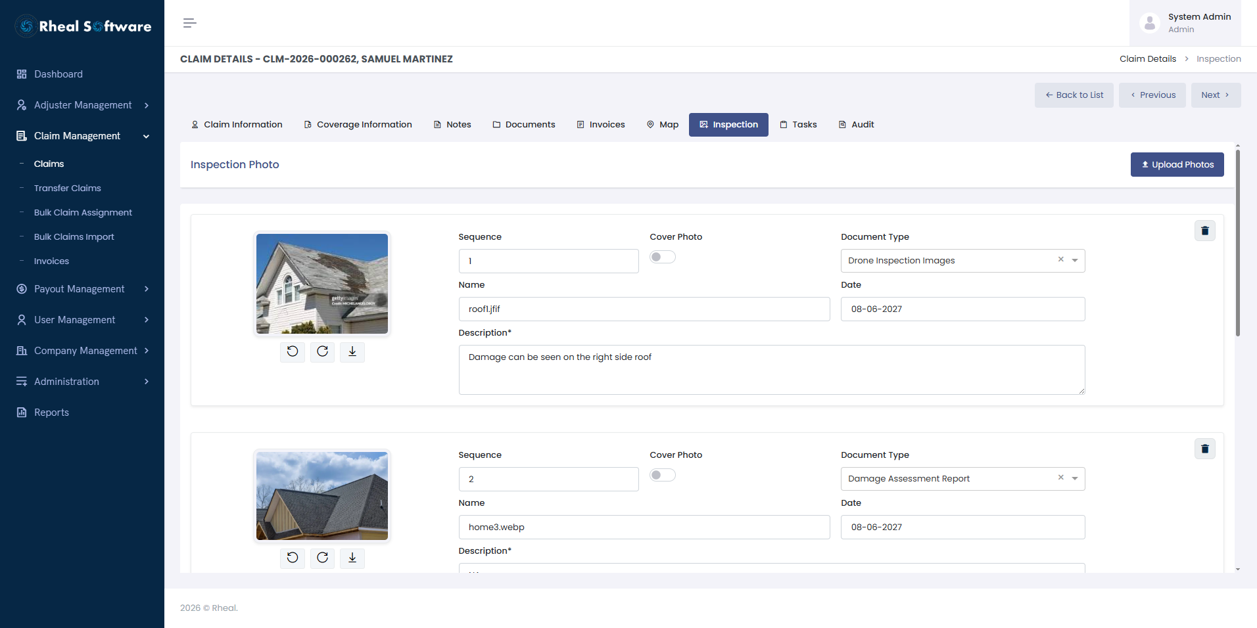Go Back to List
The width and height of the screenshot is (1257, 628).
pyautogui.click(x=1074, y=95)
